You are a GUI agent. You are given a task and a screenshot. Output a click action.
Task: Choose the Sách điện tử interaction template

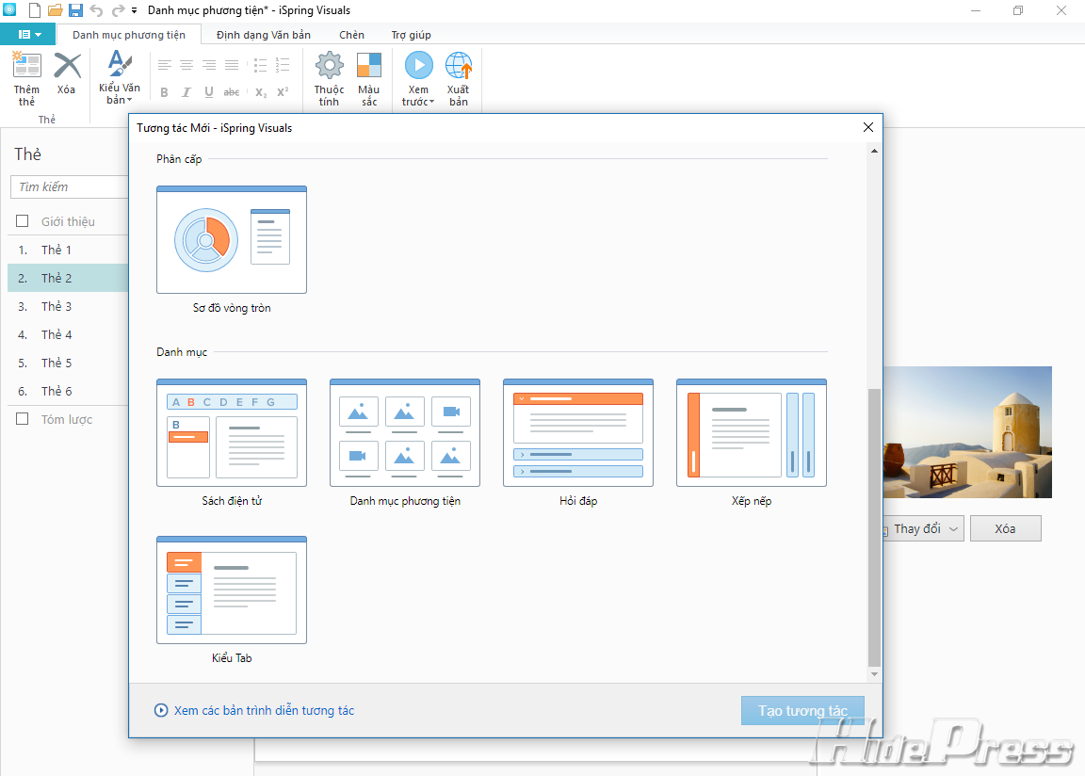(x=232, y=433)
